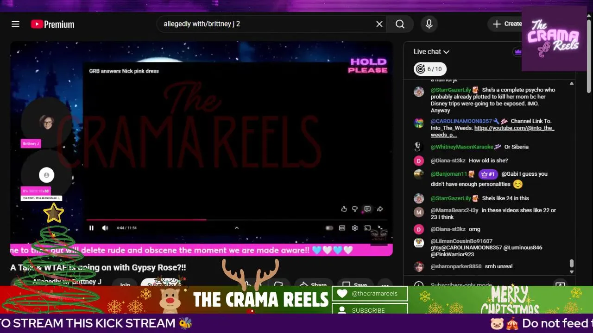593x333 pixels.
Task: Click the Brittney J name tag
Action: pos(31,143)
